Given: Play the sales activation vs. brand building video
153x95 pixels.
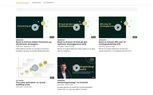Looking at the screenshot, I should coord(35,68).
